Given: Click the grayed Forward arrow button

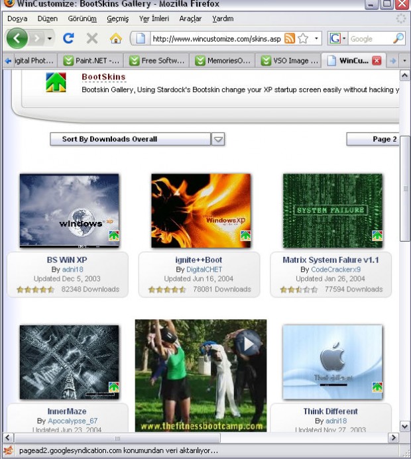Looking at the screenshot, I should pos(37,38).
